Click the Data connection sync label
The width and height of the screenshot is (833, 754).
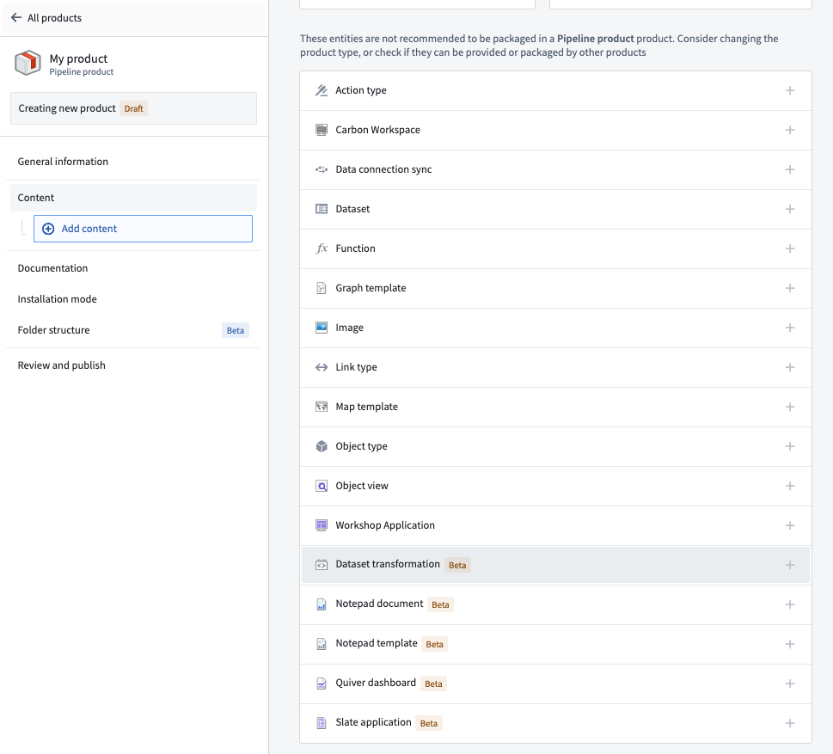(x=383, y=169)
